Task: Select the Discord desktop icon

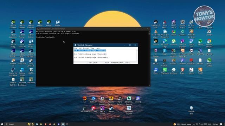Action: [138, 99]
